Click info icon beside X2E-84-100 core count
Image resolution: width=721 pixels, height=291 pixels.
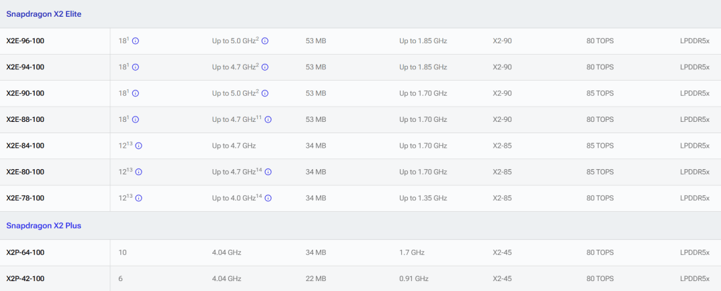pyautogui.click(x=139, y=146)
